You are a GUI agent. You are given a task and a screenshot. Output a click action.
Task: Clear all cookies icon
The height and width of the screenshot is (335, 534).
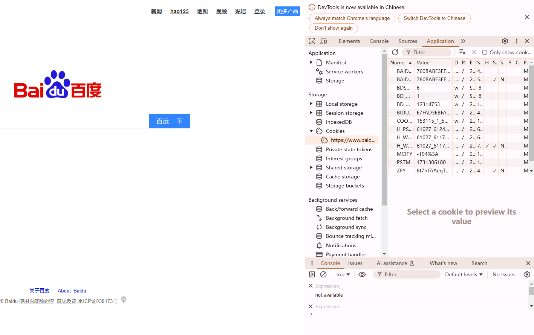[x=462, y=52]
